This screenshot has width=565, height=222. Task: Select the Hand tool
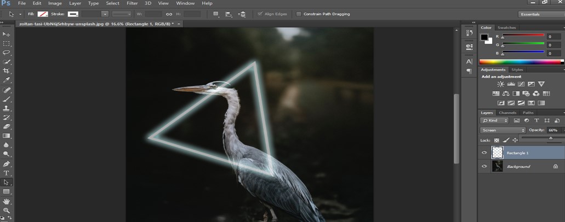(6, 201)
